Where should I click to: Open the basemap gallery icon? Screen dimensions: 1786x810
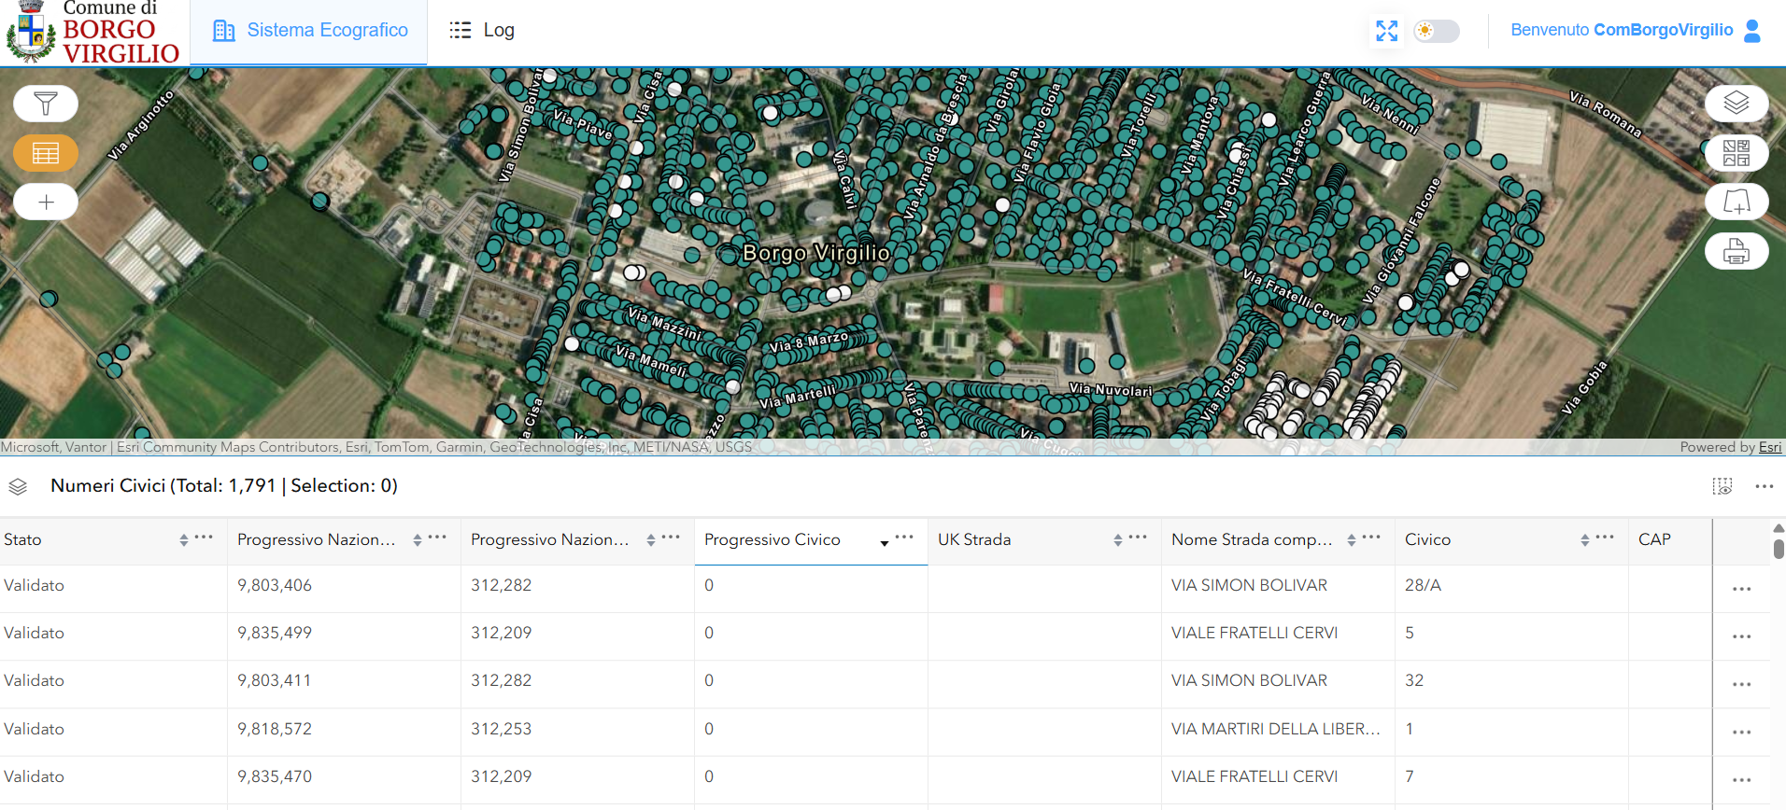tap(1736, 153)
